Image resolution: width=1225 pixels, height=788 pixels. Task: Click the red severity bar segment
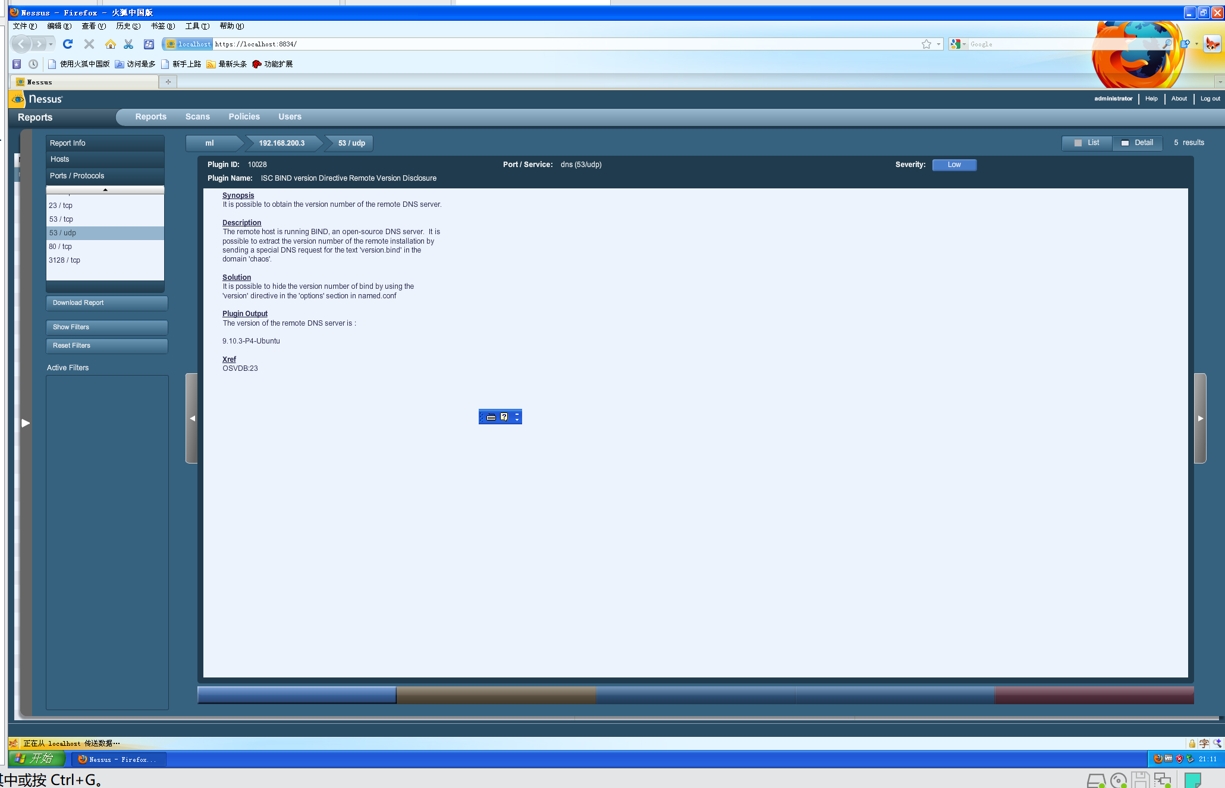[1094, 695]
